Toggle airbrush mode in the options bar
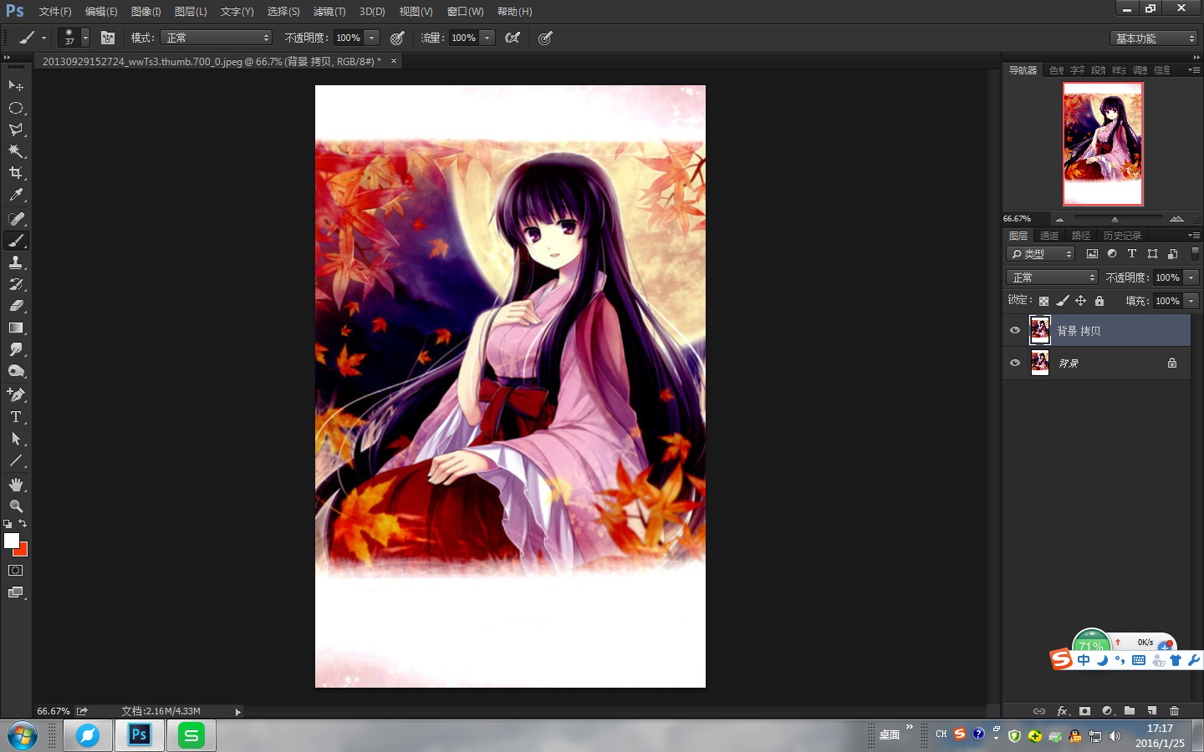Screen dimensions: 1204x752 pyautogui.click(x=513, y=38)
